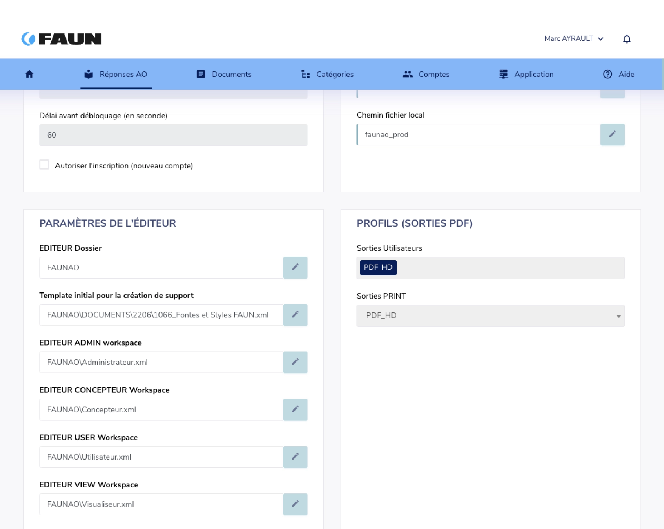Image resolution: width=664 pixels, height=529 pixels.
Task: Click the Délai avant débloquage input field
Action: coord(173,135)
